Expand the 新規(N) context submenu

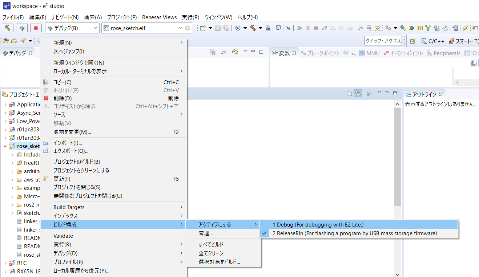tap(113, 42)
